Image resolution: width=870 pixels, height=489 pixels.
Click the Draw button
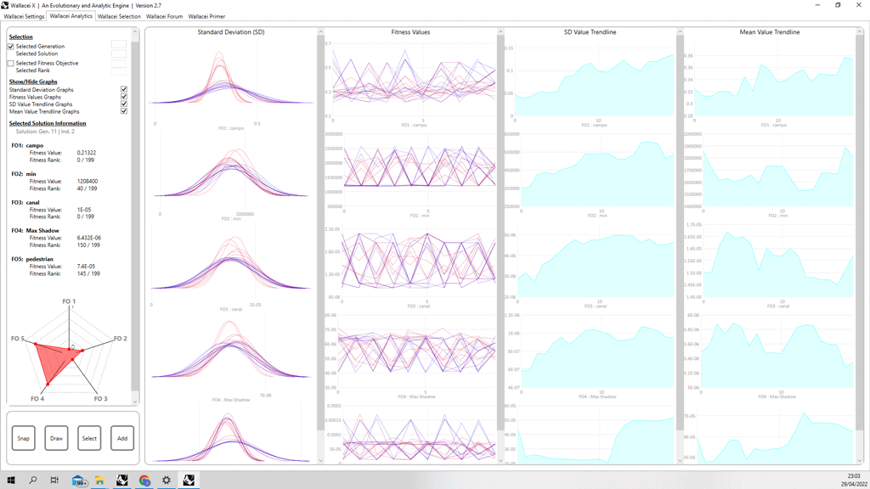coord(56,438)
